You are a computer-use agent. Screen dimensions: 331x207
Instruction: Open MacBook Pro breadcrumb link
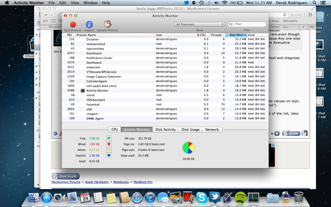[143, 182]
